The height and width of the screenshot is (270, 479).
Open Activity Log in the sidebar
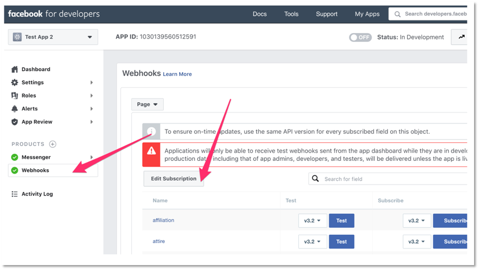pos(37,194)
